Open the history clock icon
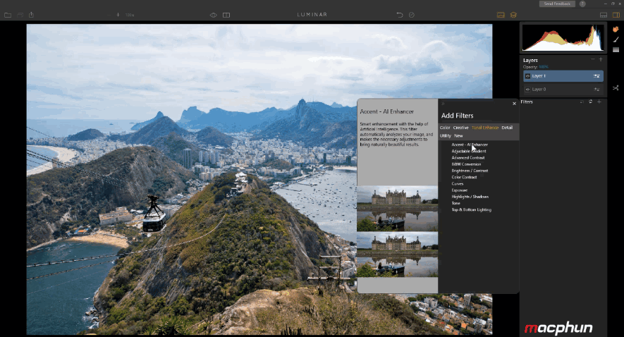Viewport: 624px width, 337px height. pyautogui.click(x=412, y=15)
